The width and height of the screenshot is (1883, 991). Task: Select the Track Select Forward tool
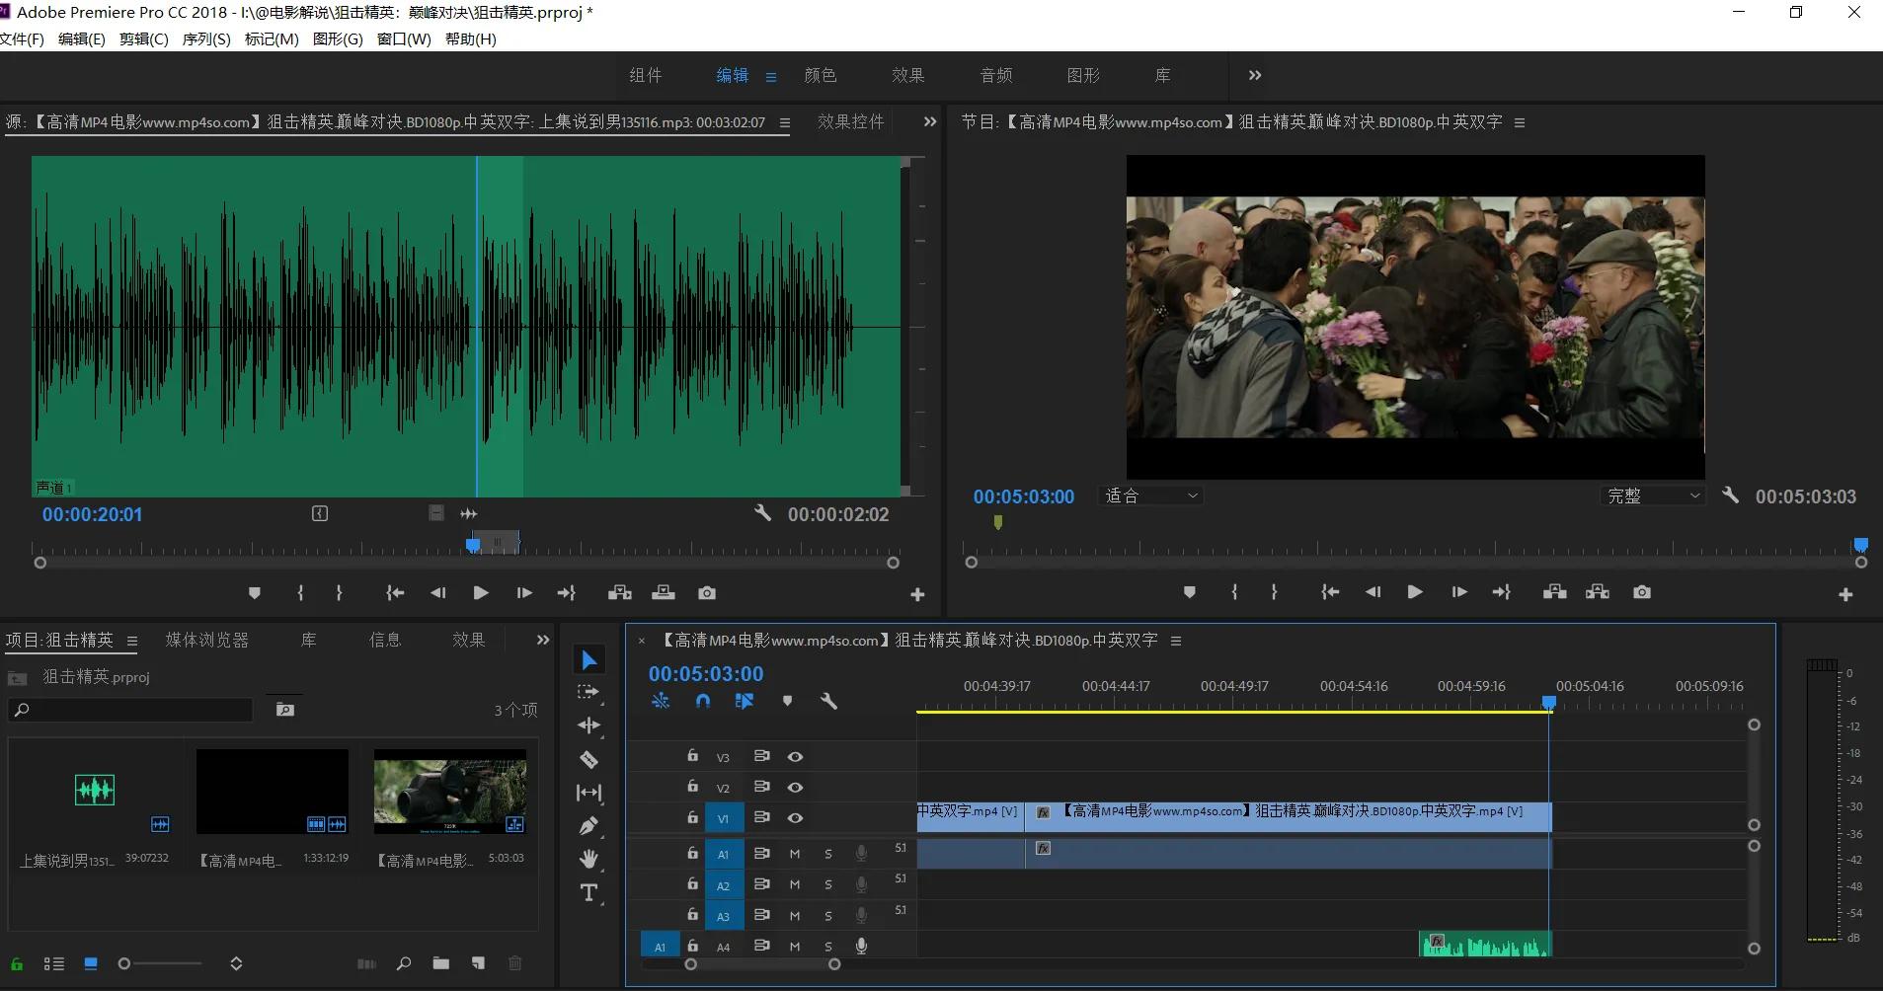[x=589, y=693]
